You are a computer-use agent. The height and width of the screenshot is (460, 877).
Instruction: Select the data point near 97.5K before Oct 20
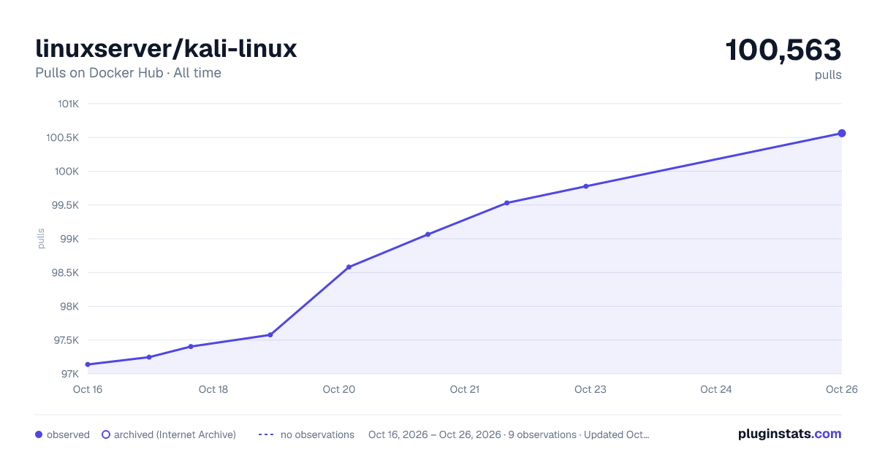(x=270, y=335)
